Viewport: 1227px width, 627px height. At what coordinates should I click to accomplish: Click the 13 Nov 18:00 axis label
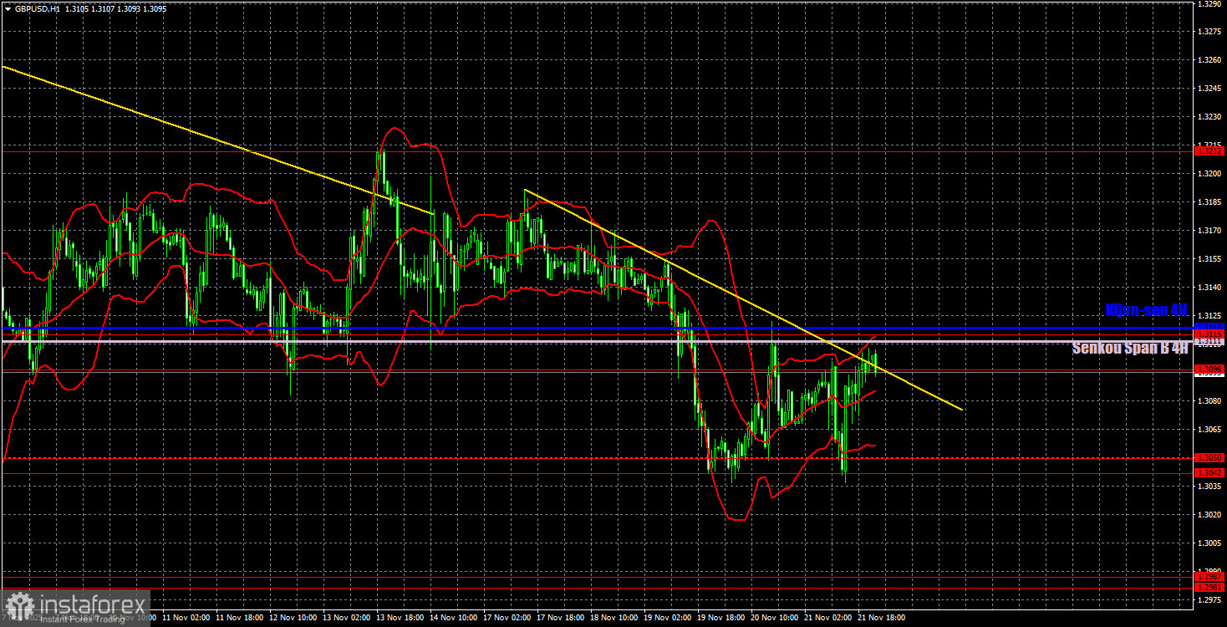401,619
